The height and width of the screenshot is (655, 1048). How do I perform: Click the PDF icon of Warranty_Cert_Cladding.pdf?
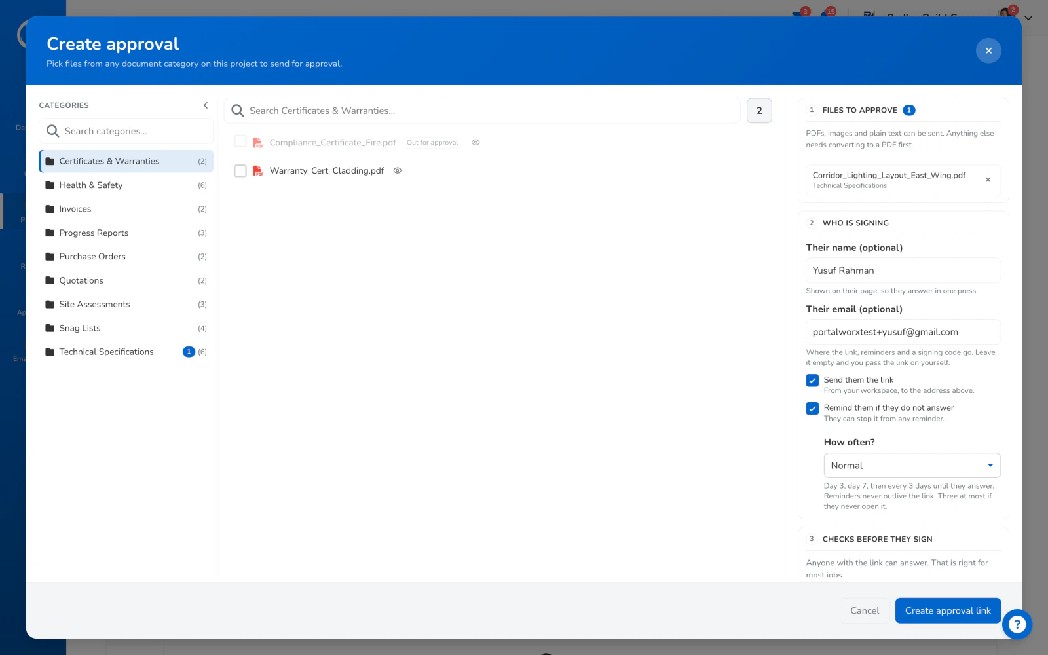point(258,170)
